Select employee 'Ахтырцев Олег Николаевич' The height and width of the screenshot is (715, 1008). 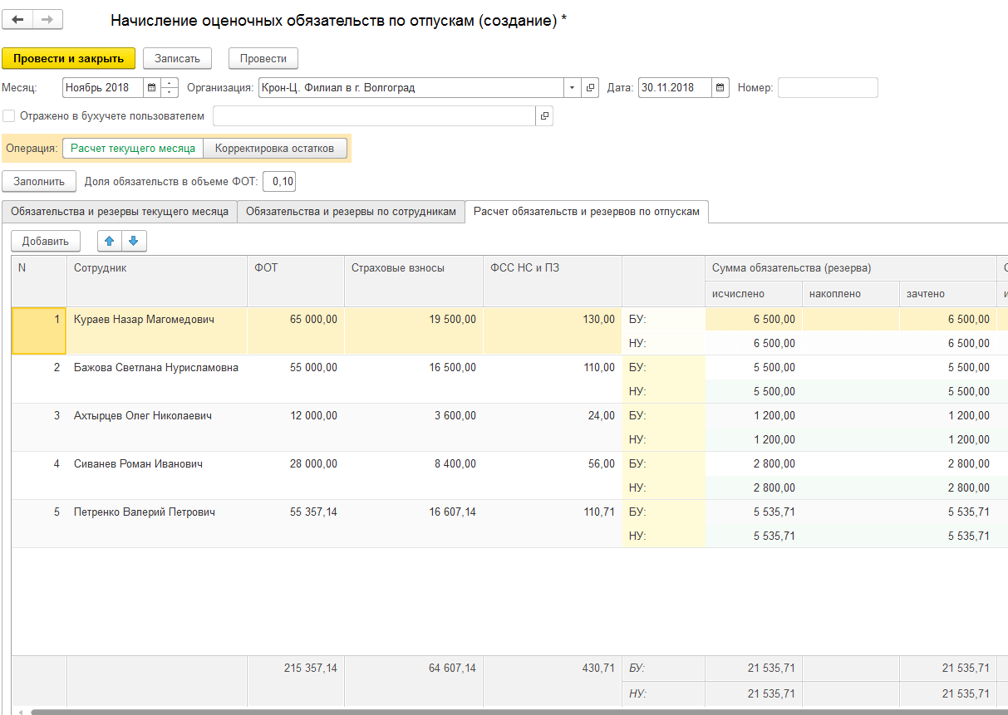tap(143, 415)
